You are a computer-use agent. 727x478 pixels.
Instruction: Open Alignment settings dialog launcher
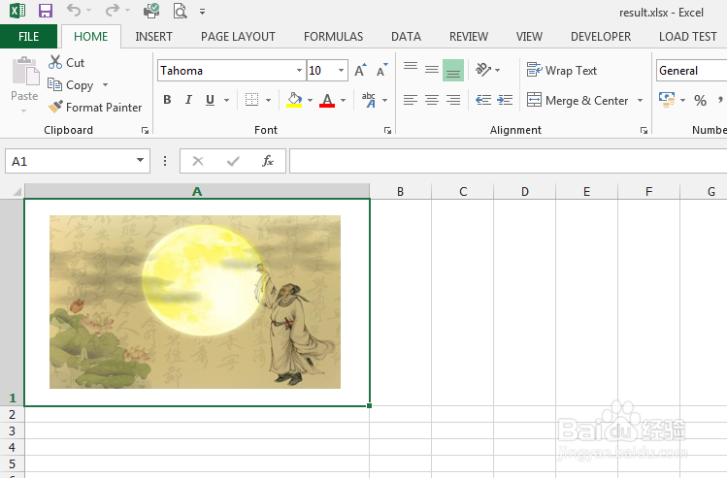[644, 131]
